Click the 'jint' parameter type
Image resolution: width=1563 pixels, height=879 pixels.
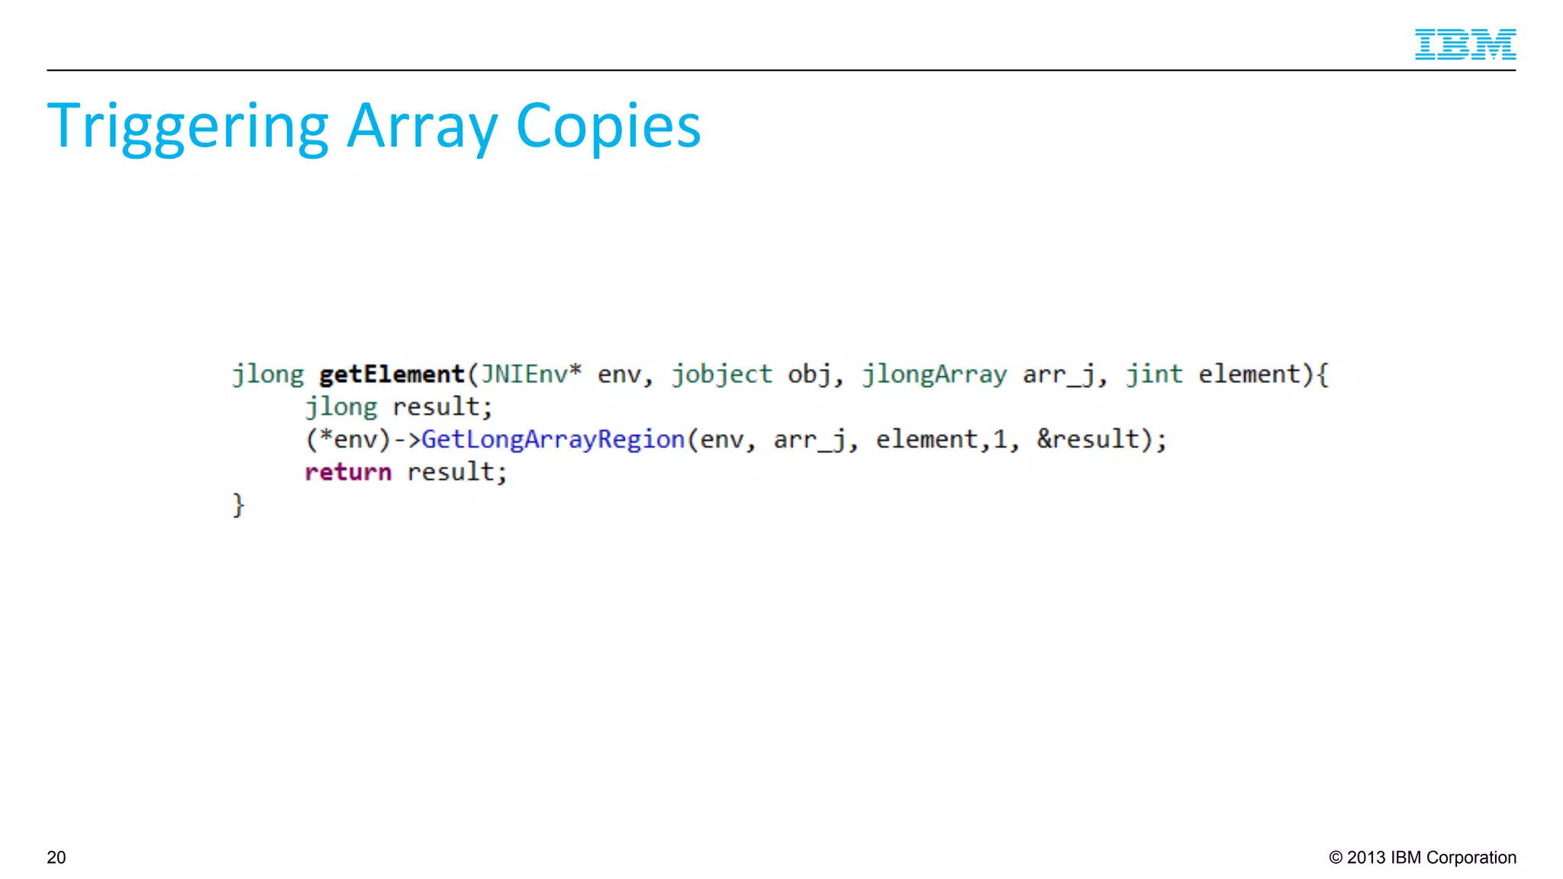1154,375
